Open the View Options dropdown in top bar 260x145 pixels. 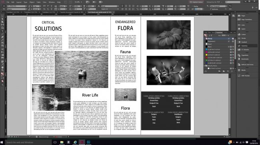point(88,2)
